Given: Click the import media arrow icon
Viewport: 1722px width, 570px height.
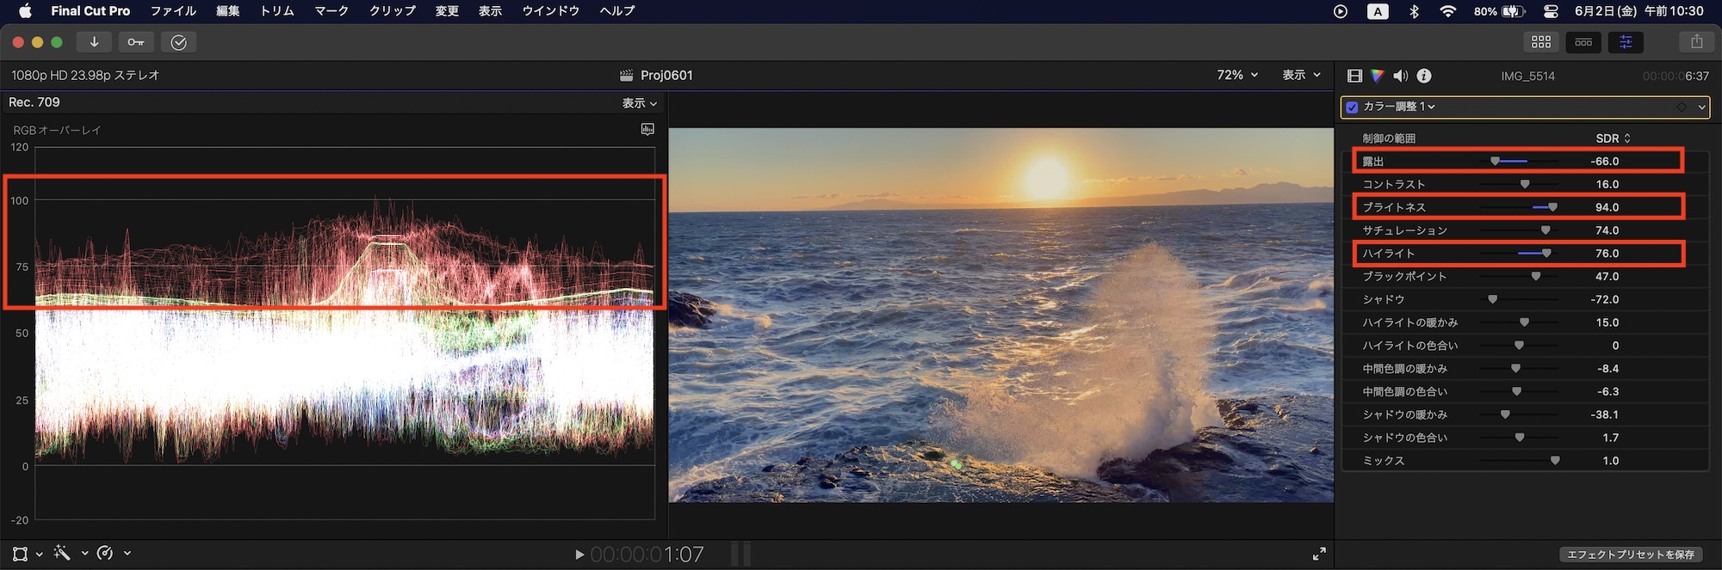Looking at the screenshot, I should click(x=94, y=42).
